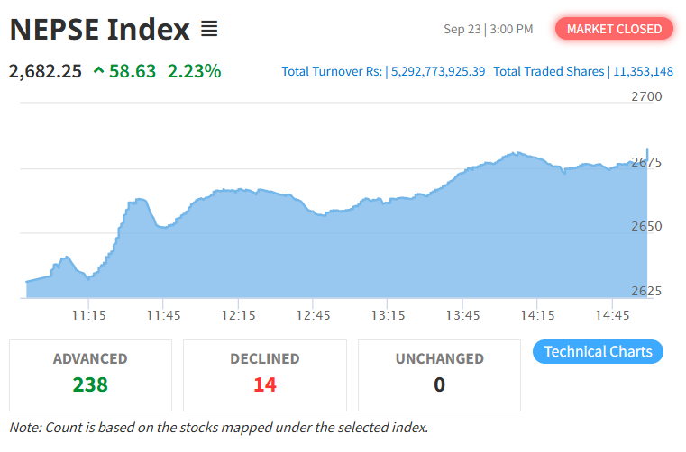The image size is (686, 452).
Task: Select the Total Turnover Rs label
Action: coord(333,71)
